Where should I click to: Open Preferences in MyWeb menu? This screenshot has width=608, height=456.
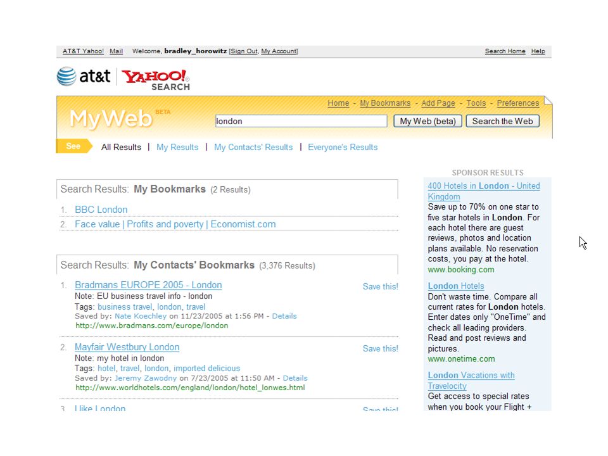point(517,103)
